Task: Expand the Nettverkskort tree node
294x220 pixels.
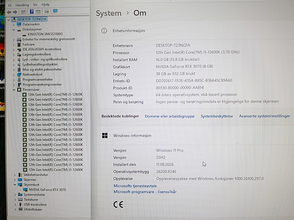Action: [x=14, y=75]
